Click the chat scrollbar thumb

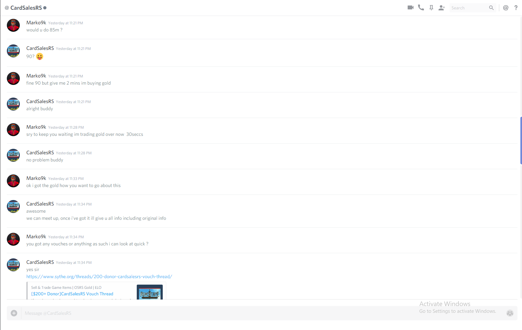tap(521, 140)
